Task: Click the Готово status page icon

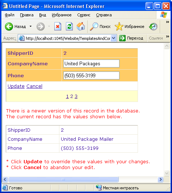Action: pos(5,188)
